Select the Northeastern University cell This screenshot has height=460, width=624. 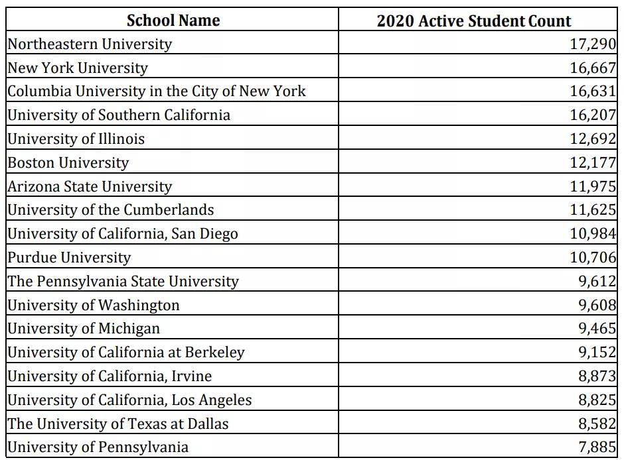point(90,44)
